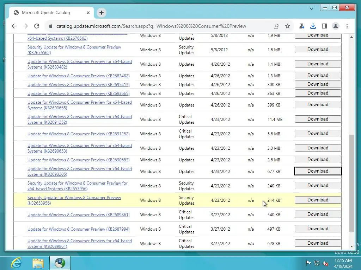The width and height of the screenshot is (361, 270).
Task: Open KB2689861 x64-based Systems link
Action: coord(80,244)
